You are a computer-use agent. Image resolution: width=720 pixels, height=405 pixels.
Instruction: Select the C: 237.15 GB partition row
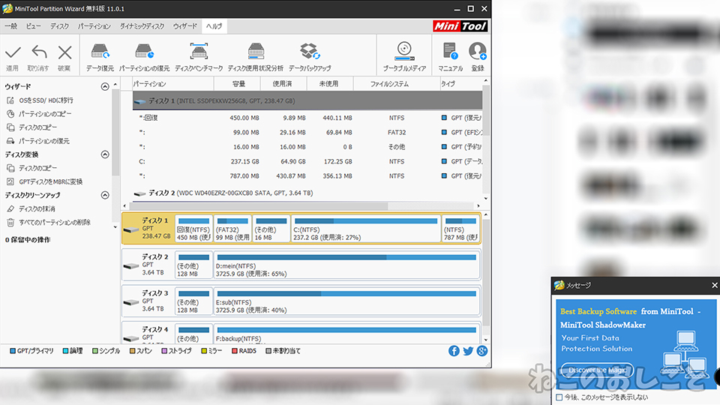pyautogui.click(x=307, y=162)
